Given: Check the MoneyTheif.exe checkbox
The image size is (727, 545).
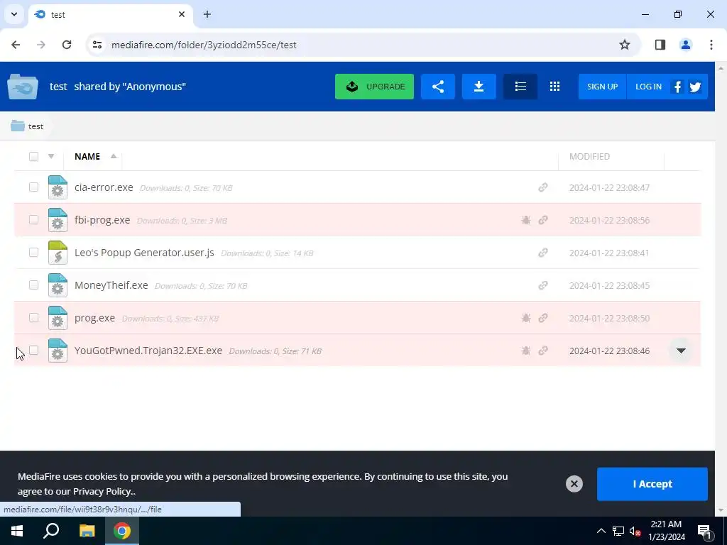Looking at the screenshot, I should [33, 285].
